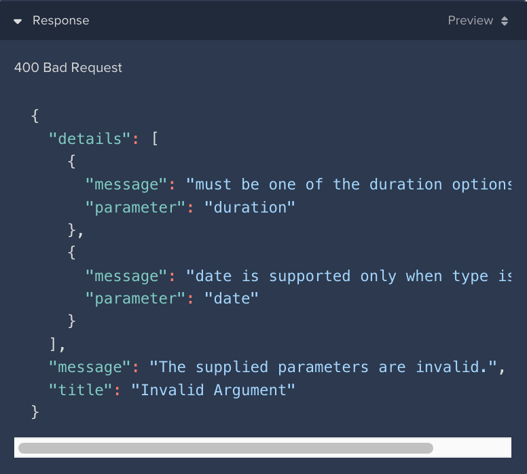This screenshot has height=474, width=527.
Task: Click the opening bracket after "details"
Action: (x=154, y=139)
